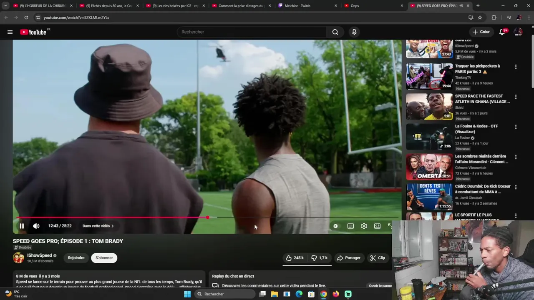Go to YouTube home via logo
This screenshot has height=300, width=534.
[x=33, y=32]
